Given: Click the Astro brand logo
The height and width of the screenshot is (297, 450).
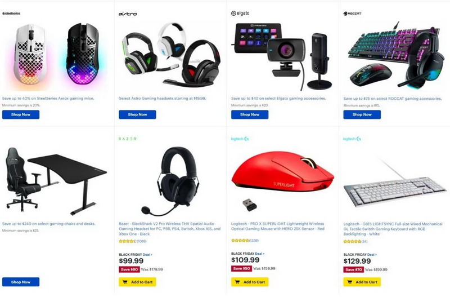Looking at the screenshot, I should click(x=128, y=14).
